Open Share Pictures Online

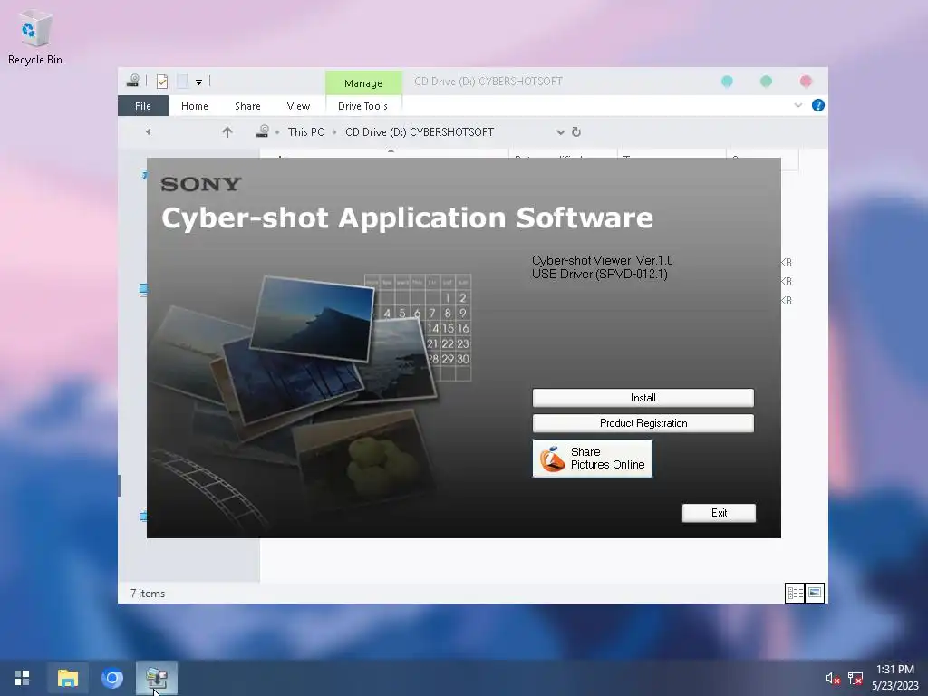(593, 458)
